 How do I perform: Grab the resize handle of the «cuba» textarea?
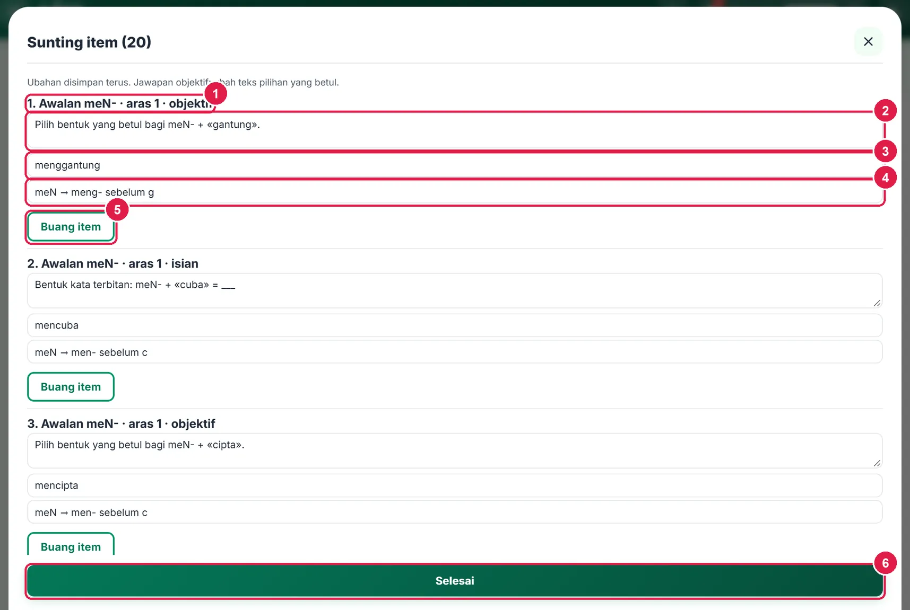[877, 303]
